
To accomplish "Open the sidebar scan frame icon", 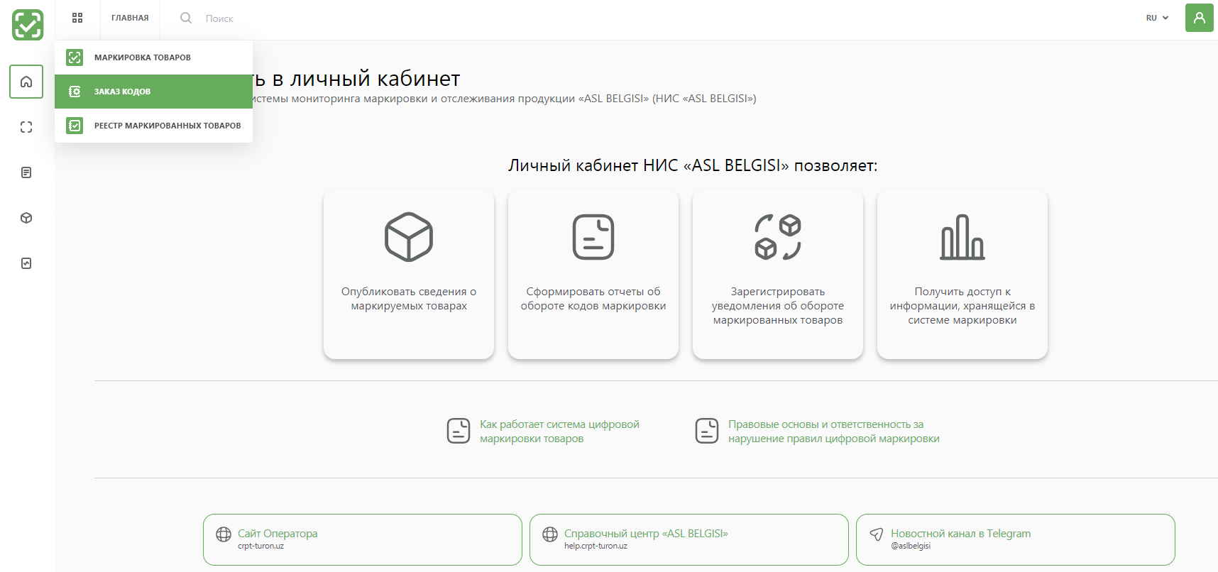I will point(26,127).
